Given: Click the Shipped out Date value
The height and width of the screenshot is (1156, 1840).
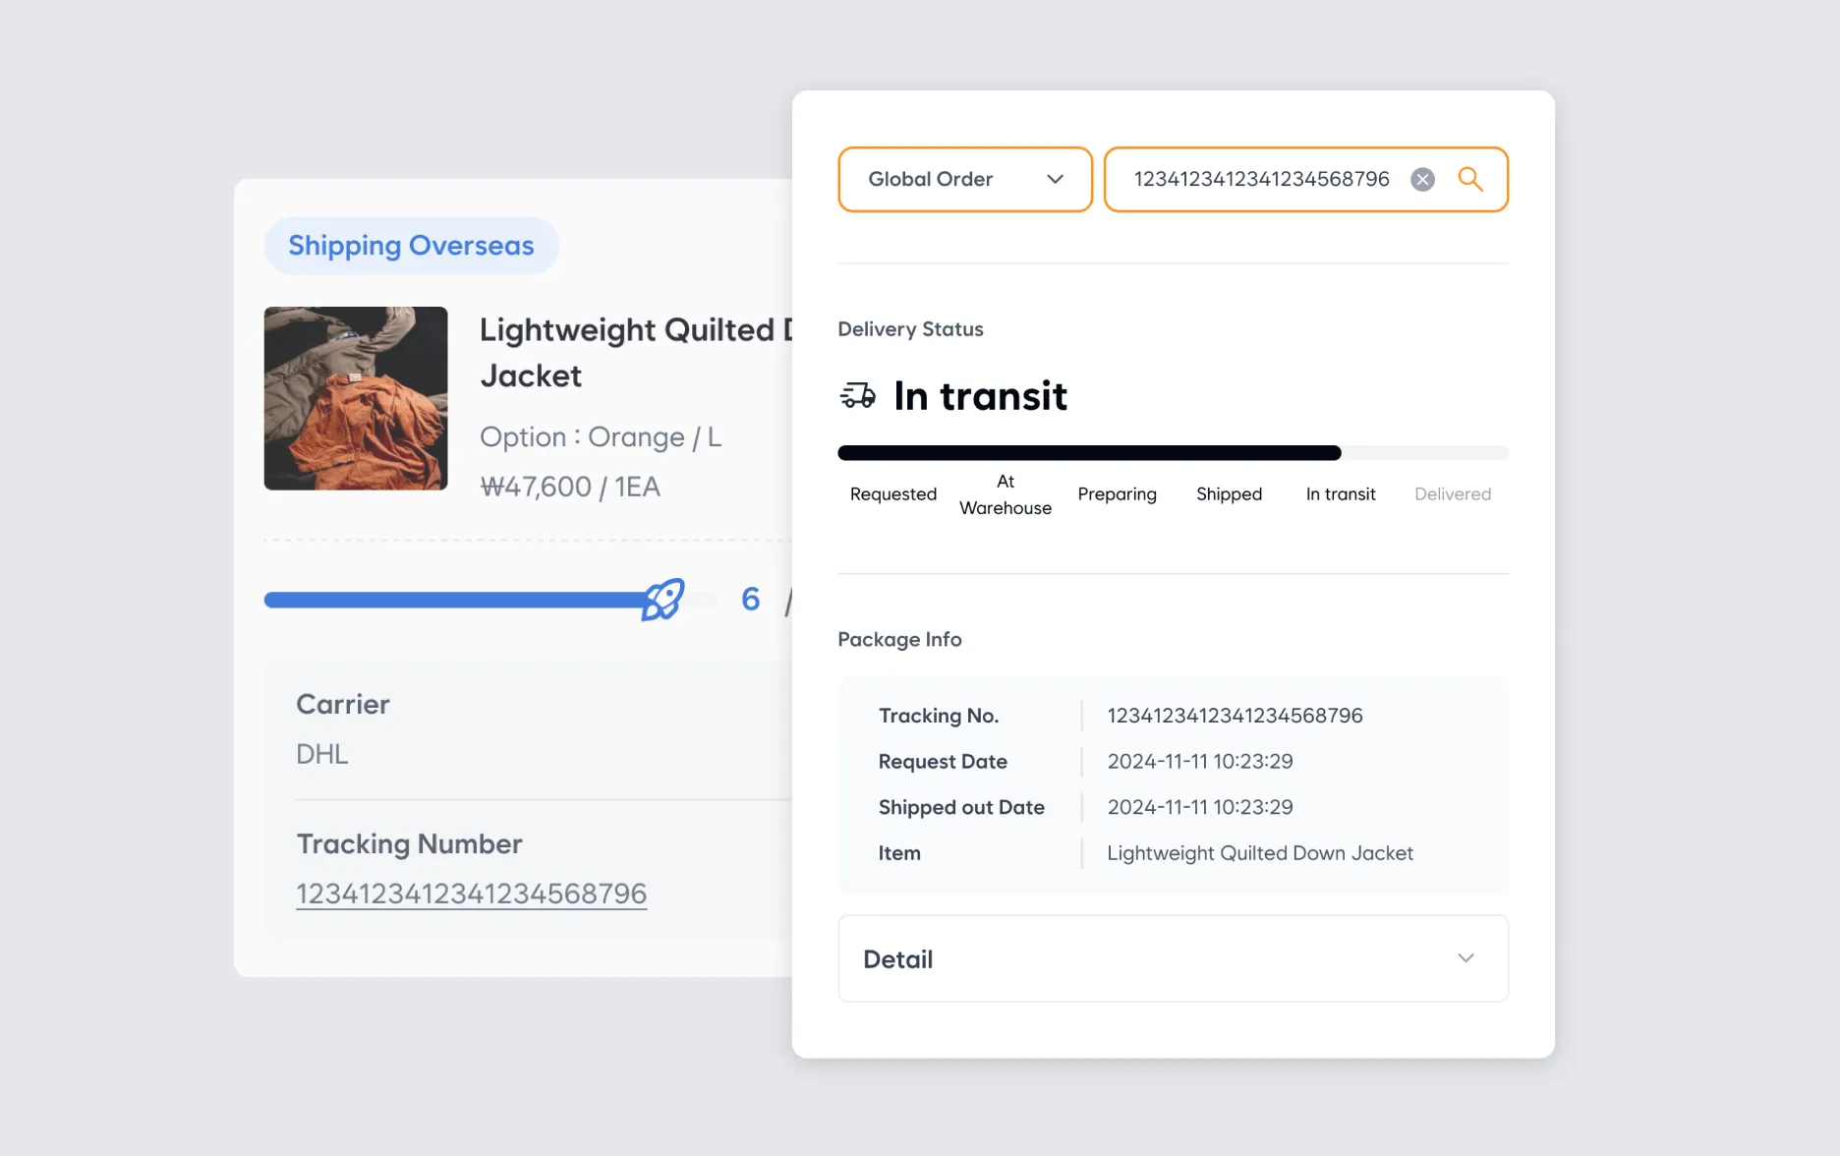Looking at the screenshot, I should pos(1199,807).
